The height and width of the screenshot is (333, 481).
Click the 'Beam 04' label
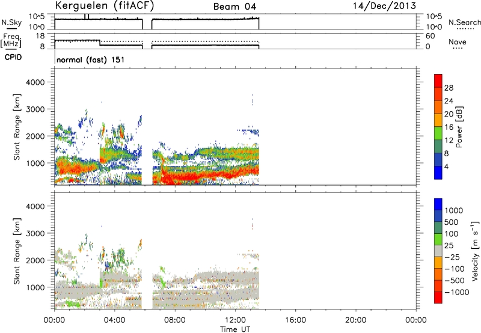234,7
